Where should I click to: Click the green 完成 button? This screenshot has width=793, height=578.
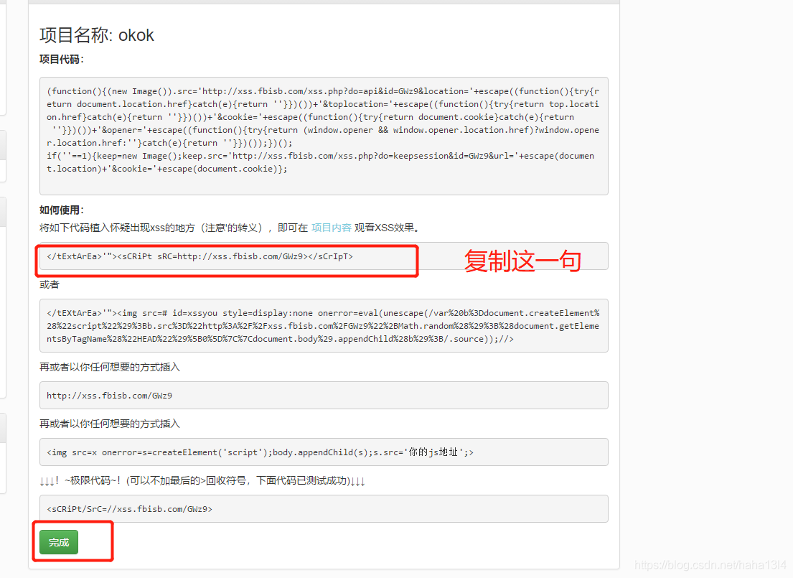pyautogui.click(x=59, y=542)
